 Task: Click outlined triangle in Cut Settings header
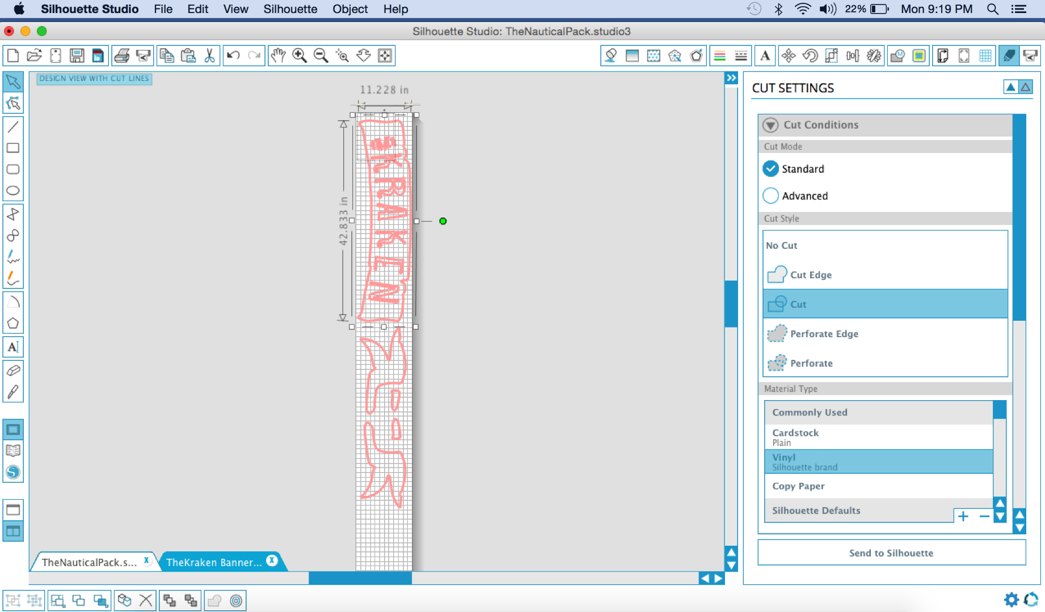point(1026,87)
